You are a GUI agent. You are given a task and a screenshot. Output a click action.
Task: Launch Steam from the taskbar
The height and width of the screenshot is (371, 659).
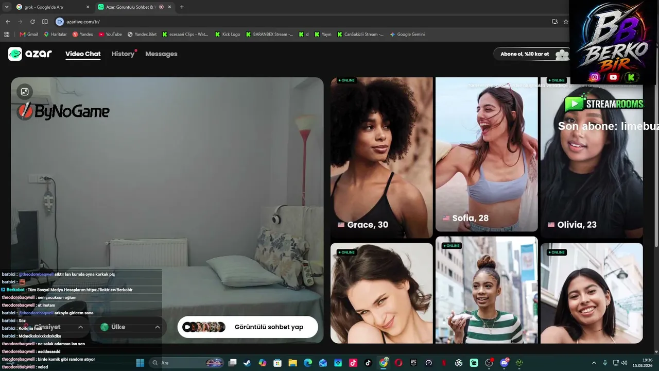pos(248,363)
